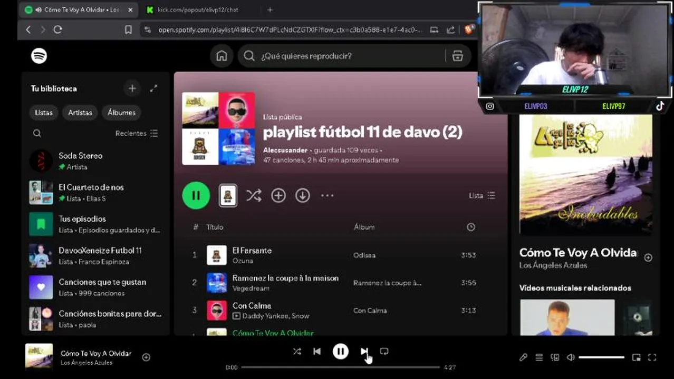Add the now-playing panel song to liked songs

tap(648, 257)
